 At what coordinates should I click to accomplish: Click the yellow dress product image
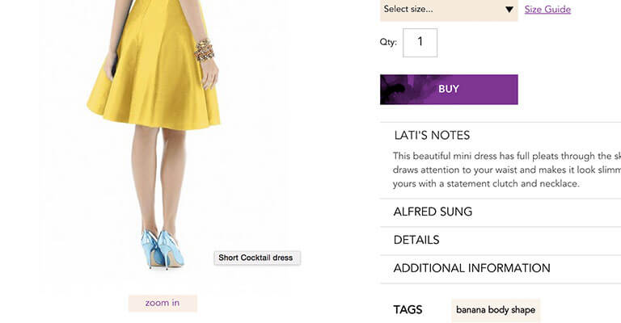154,81
